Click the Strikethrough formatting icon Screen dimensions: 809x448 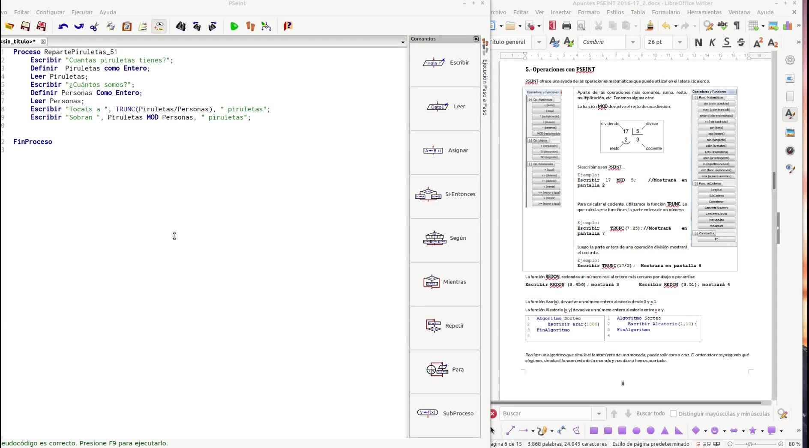(x=741, y=42)
